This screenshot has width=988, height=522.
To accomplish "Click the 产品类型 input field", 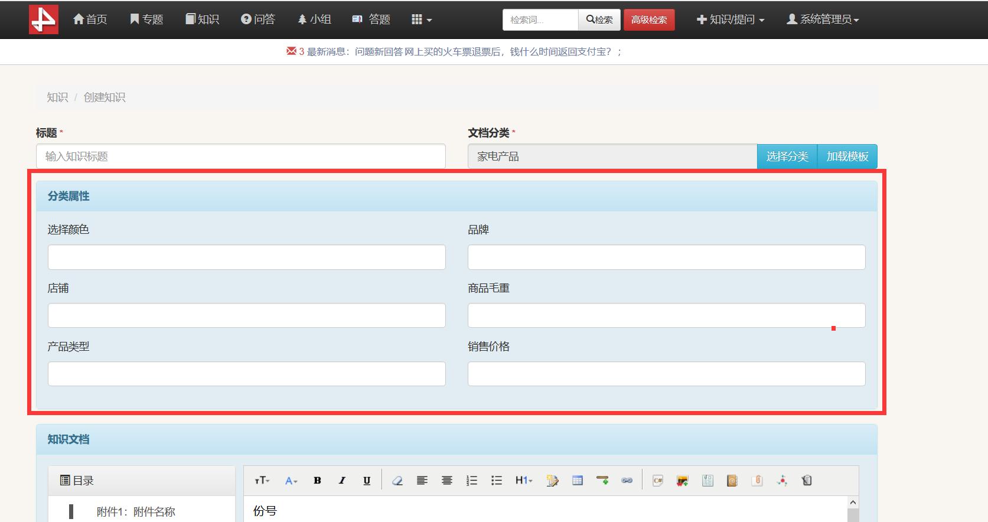I will tap(247, 374).
